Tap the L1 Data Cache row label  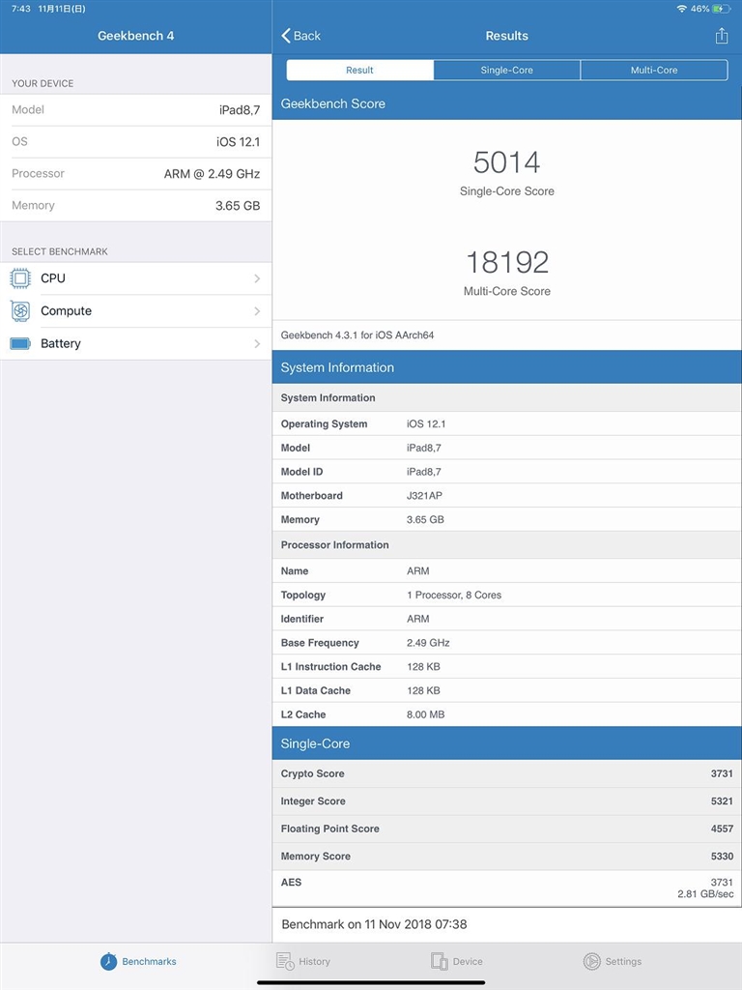316,690
